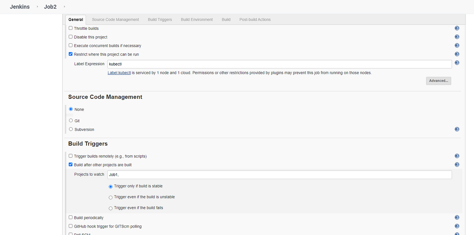Uncheck Restrict where this project can run
Screen dimensions: 474x235
[70, 54]
